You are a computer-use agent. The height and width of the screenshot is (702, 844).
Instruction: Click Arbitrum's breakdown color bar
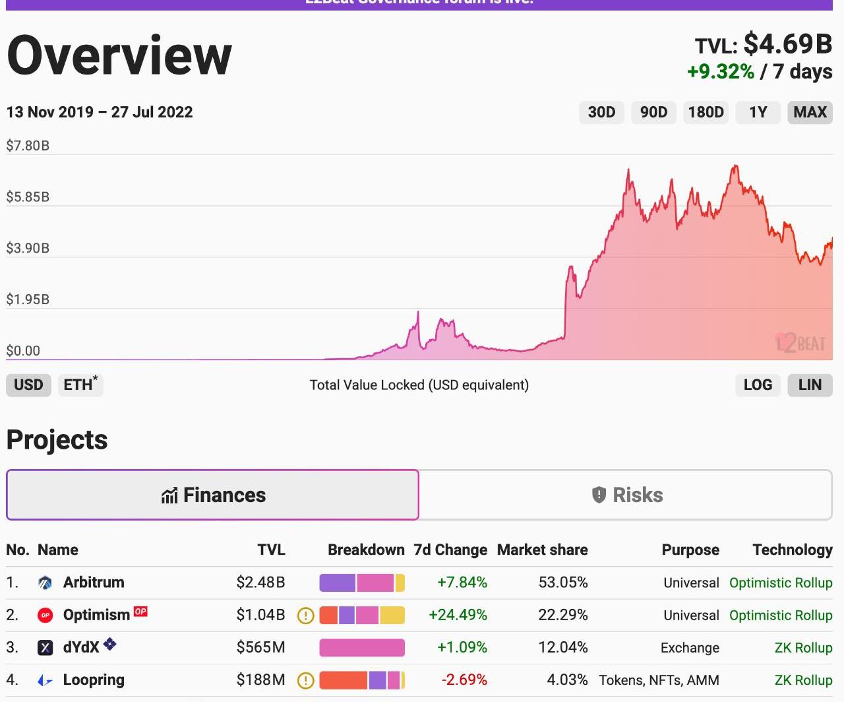click(362, 583)
